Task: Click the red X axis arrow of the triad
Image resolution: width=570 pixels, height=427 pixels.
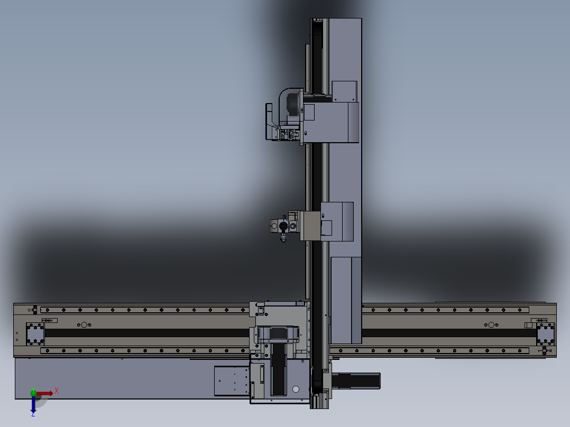Action: pyautogui.click(x=45, y=394)
